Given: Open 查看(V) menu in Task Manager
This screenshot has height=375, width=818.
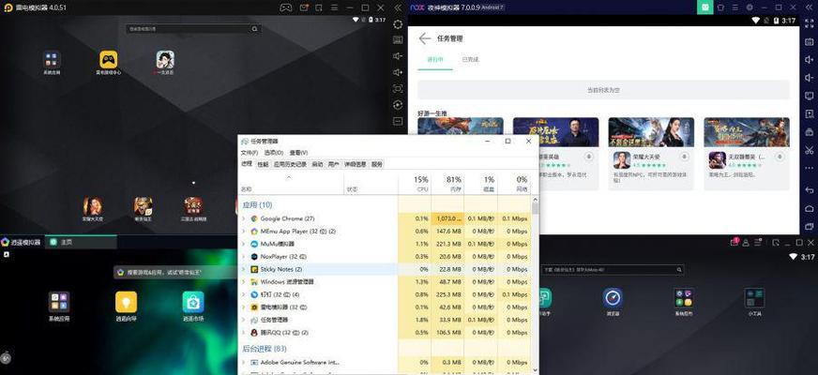Looking at the screenshot, I should tap(298, 153).
